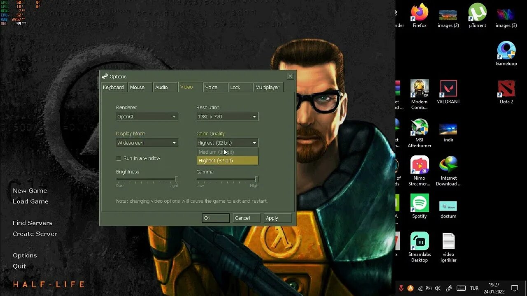Launch Gameloop desktop shortcut

506,54
